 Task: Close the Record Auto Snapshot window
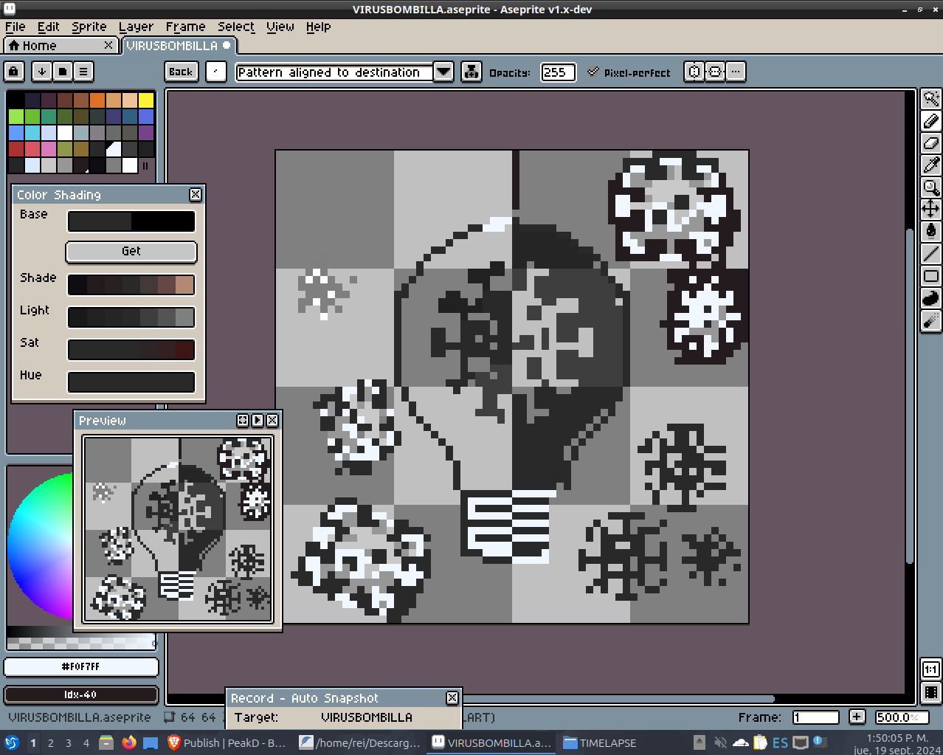click(452, 697)
